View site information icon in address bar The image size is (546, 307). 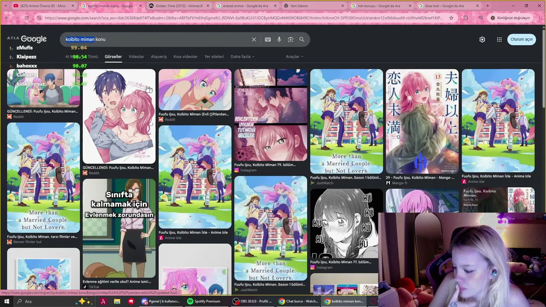click(x=39, y=18)
